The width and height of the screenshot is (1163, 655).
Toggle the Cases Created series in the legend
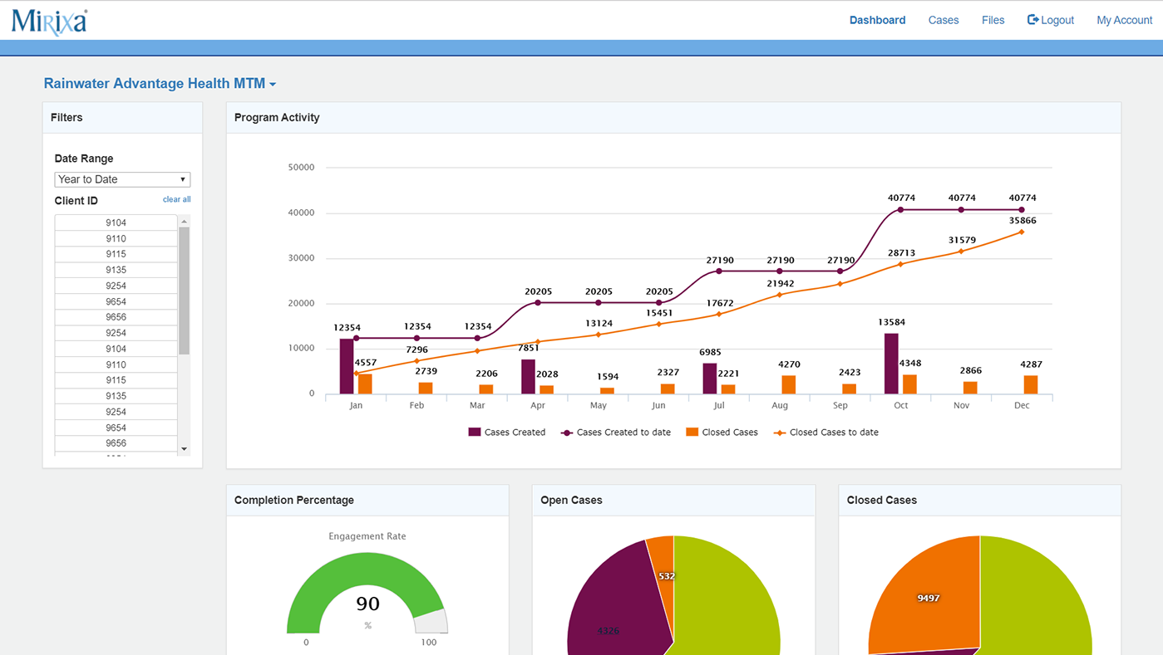[515, 433]
